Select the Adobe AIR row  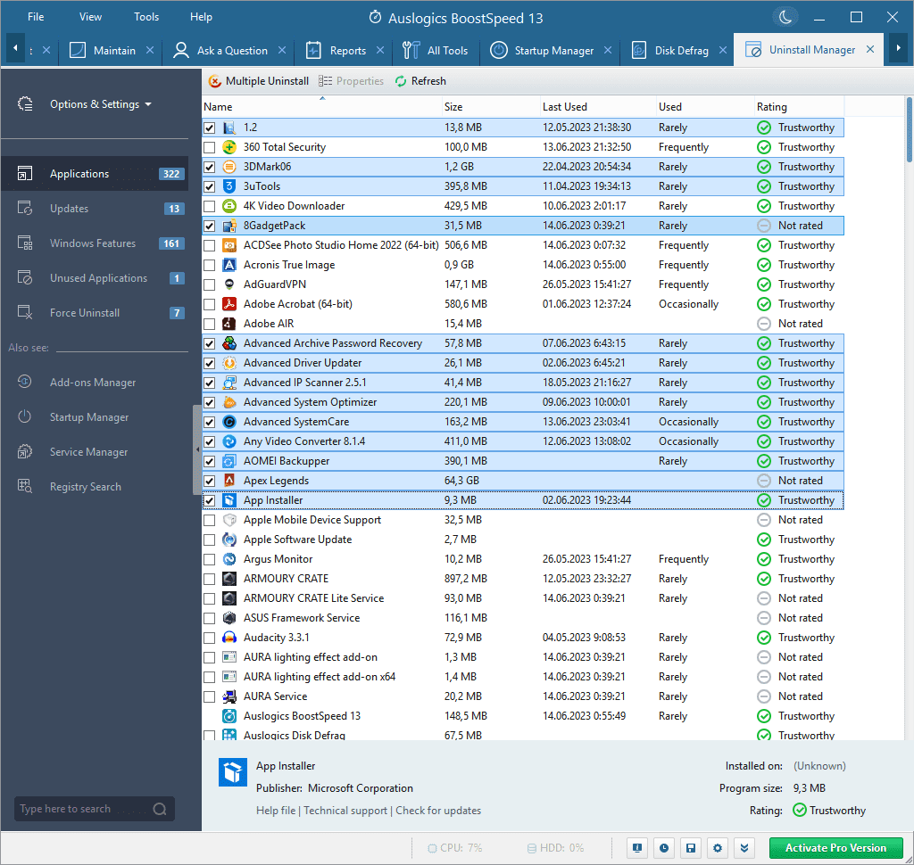pyautogui.click(x=523, y=324)
